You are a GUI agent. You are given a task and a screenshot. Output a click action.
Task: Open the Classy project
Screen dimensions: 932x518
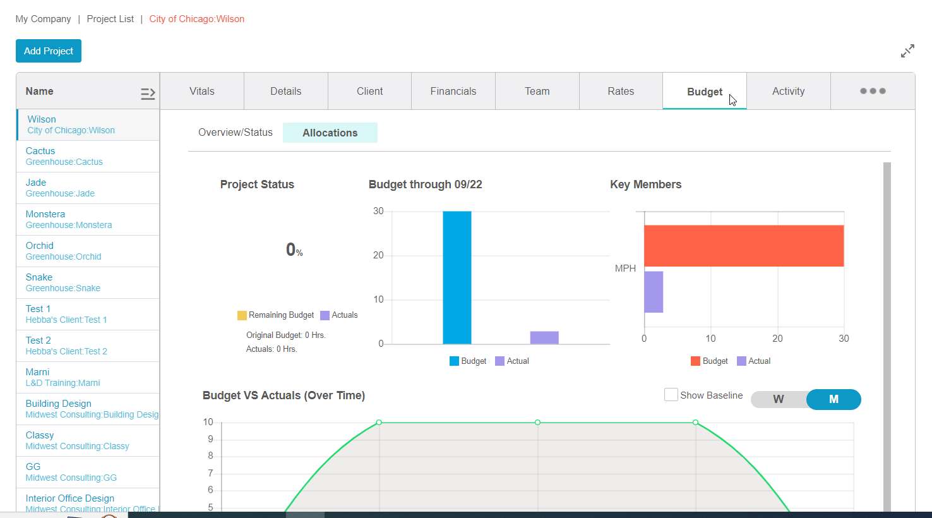[x=88, y=440]
